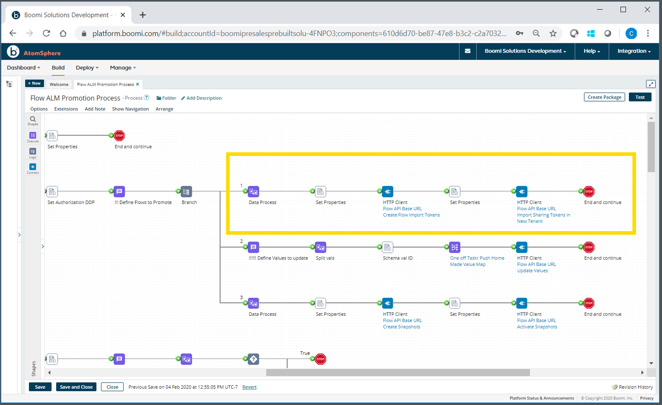Select the Data Process shape on branch 1
This screenshot has width=662, height=405.
click(x=253, y=192)
